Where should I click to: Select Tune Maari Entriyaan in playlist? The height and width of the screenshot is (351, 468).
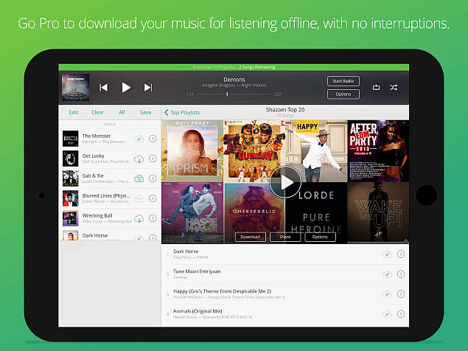[285, 274]
